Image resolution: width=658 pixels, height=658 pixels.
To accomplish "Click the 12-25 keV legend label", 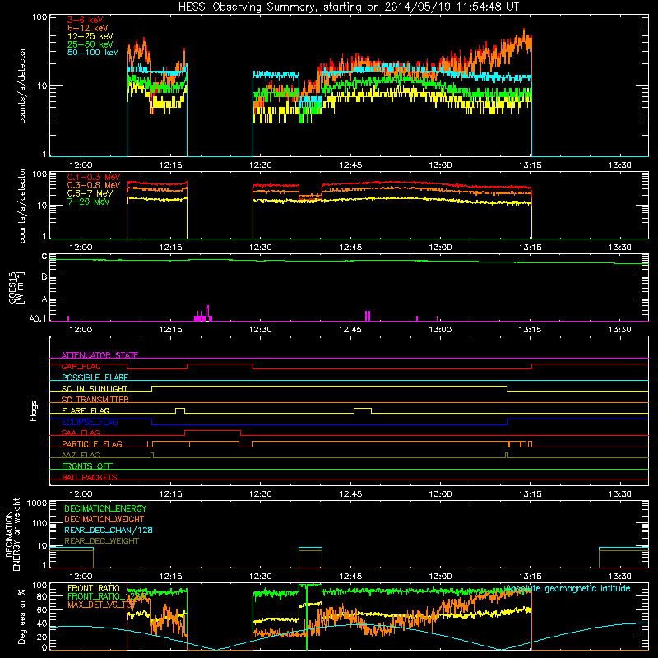I will pyautogui.click(x=90, y=36).
